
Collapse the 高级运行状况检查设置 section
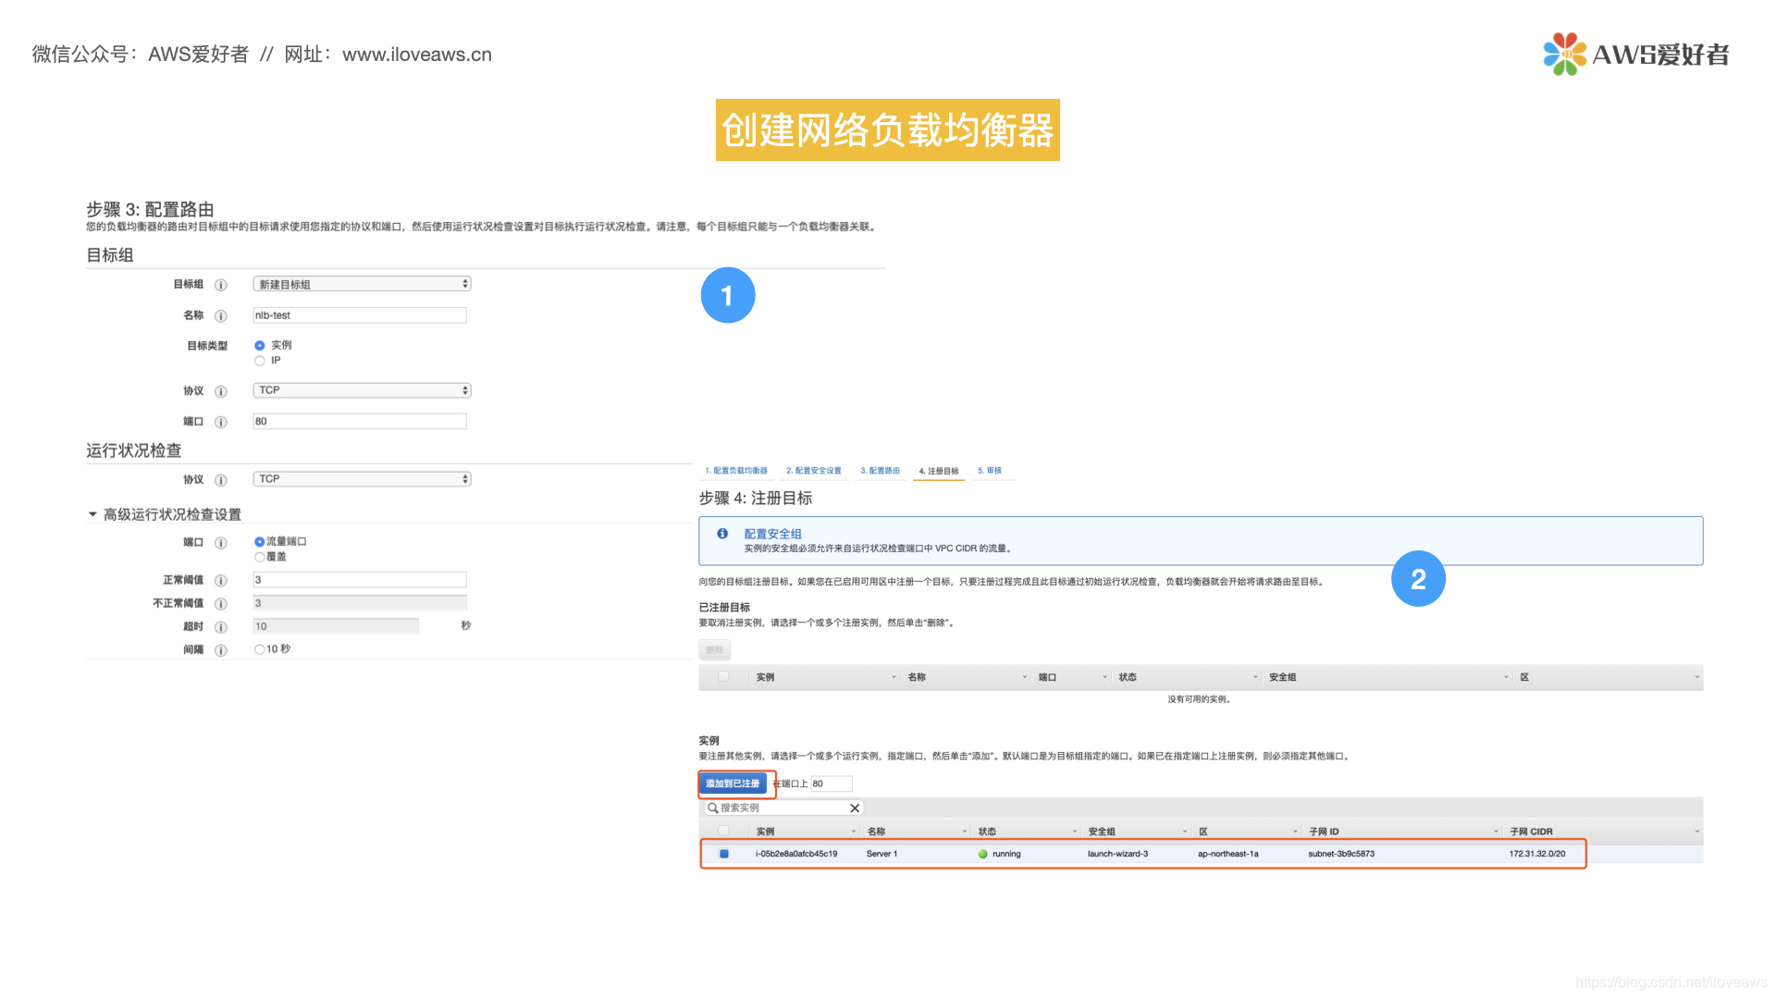click(92, 514)
